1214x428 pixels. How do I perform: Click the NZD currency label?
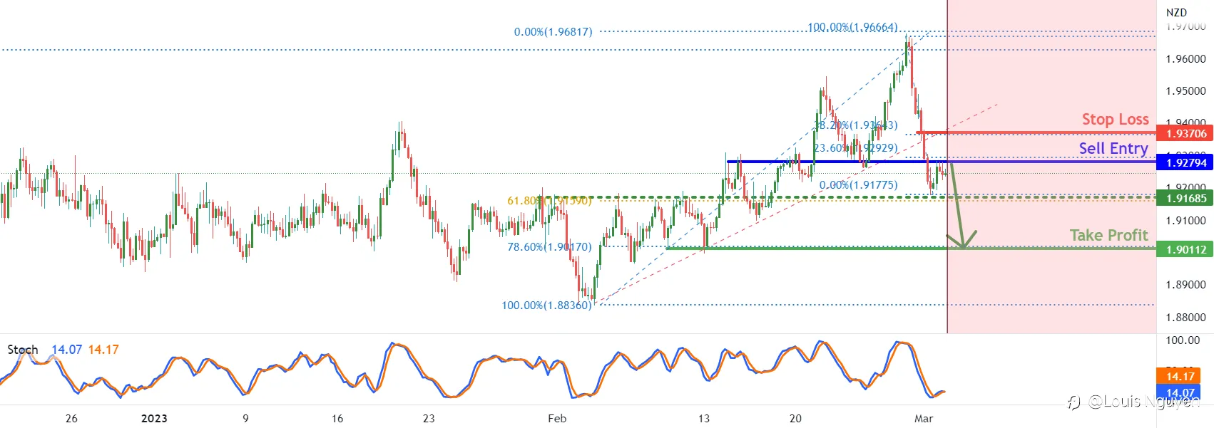tap(1176, 12)
